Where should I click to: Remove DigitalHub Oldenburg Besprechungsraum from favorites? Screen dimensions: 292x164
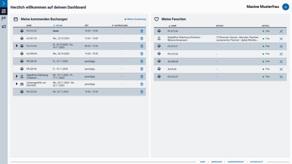(281, 39)
